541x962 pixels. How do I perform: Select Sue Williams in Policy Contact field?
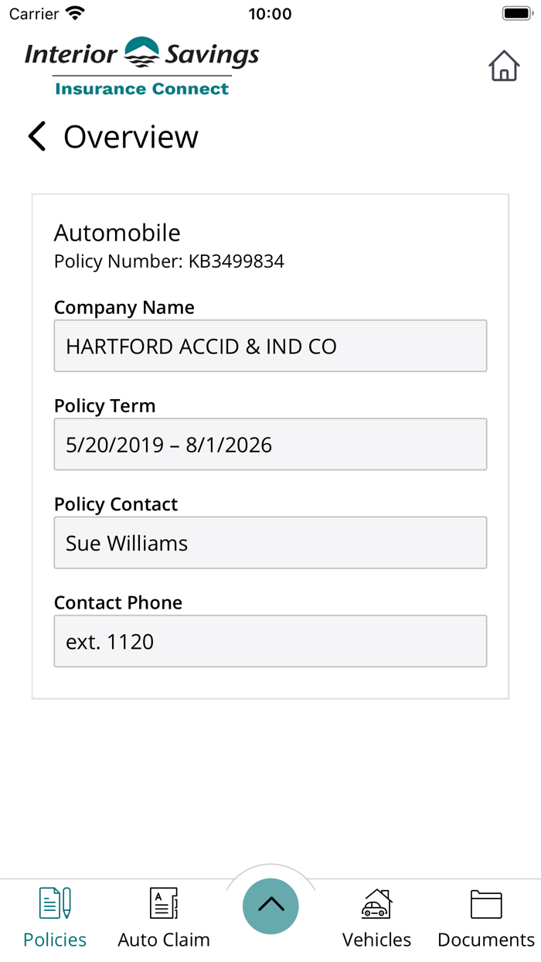tap(270, 542)
